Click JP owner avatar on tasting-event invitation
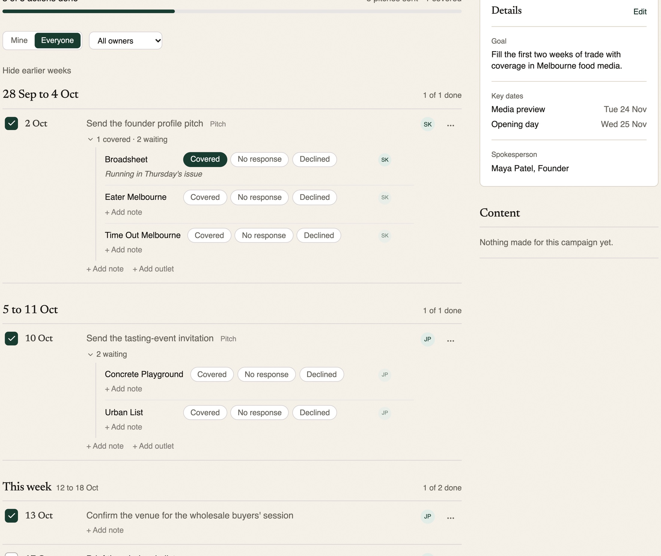Image resolution: width=661 pixels, height=556 pixels. (x=428, y=339)
